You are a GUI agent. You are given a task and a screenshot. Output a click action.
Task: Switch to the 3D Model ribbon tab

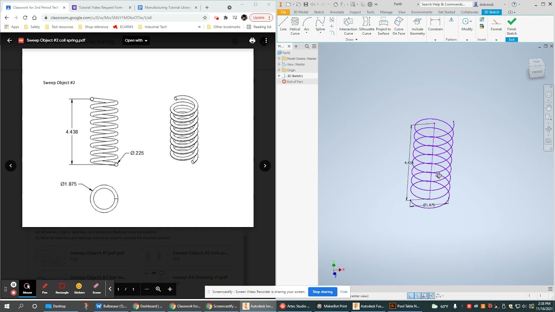click(x=300, y=12)
